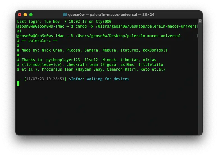
Task: Click the '(libimobiledevice), checkra1n team' line
Action: coord(90,64)
